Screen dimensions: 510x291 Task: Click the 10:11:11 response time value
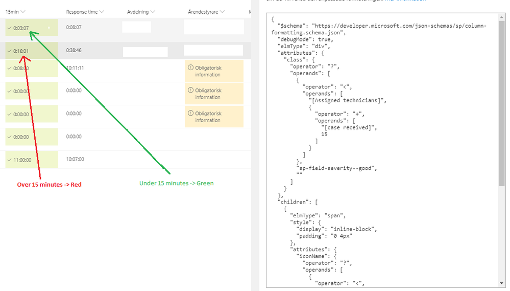[75, 68]
